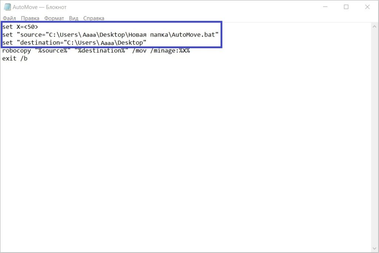Click '/minage:%X%' in robocopy line

(x=170, y=51)
